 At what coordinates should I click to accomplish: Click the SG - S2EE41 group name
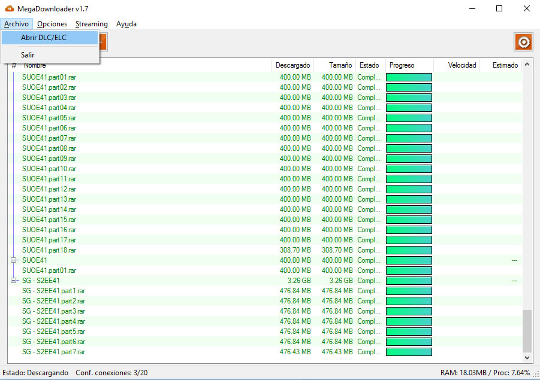click(41, 281)
